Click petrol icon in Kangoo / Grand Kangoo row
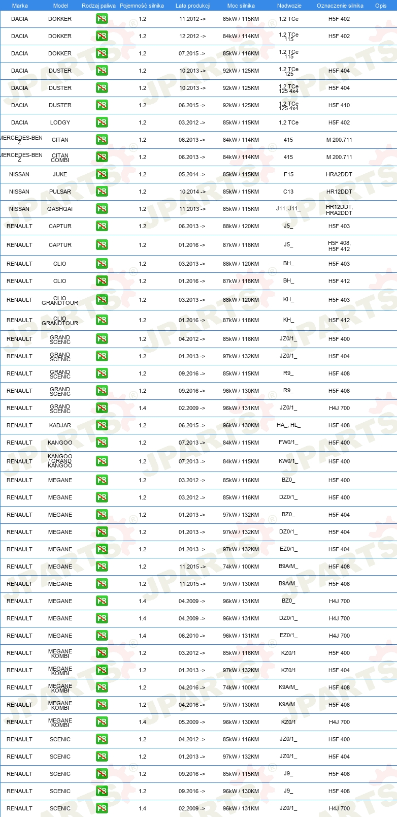This screenshot has width=397, height=817. (102, 462)
